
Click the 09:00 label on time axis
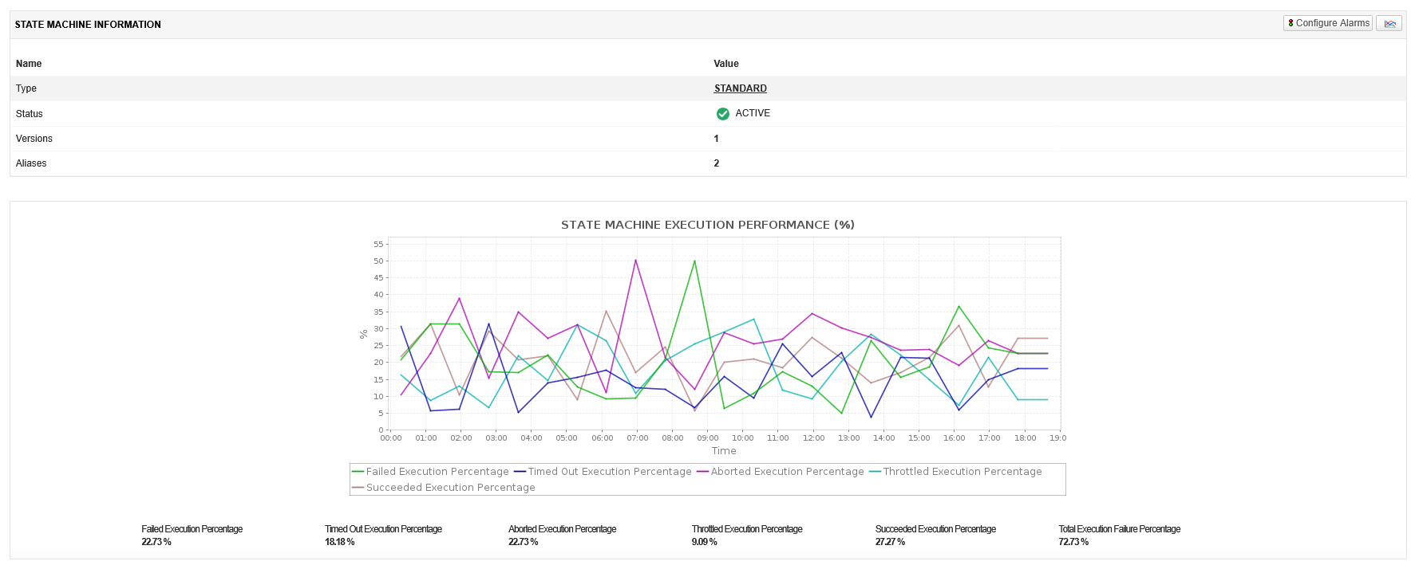(708, 438)
